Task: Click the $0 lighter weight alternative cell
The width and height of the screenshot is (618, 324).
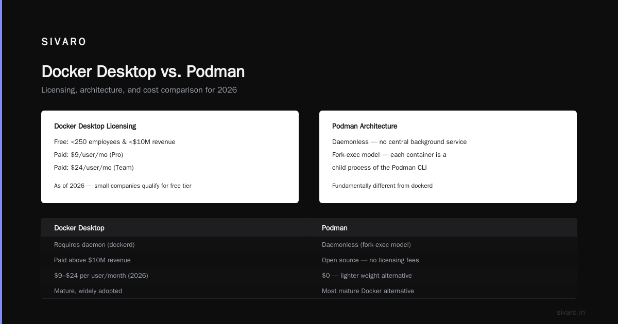Action: pos(367,276)
